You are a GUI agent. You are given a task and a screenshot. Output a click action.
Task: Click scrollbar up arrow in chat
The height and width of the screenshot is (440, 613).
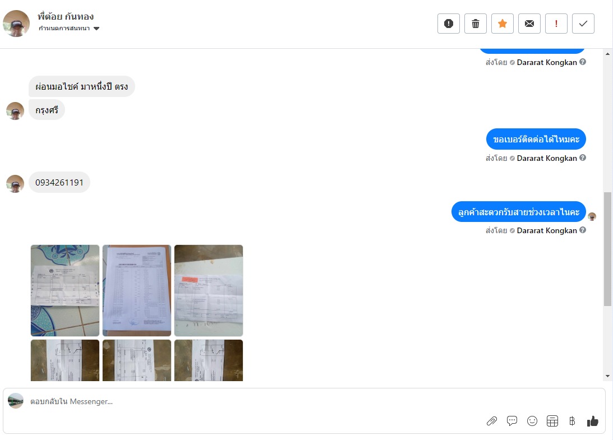[x=607, y=54]
